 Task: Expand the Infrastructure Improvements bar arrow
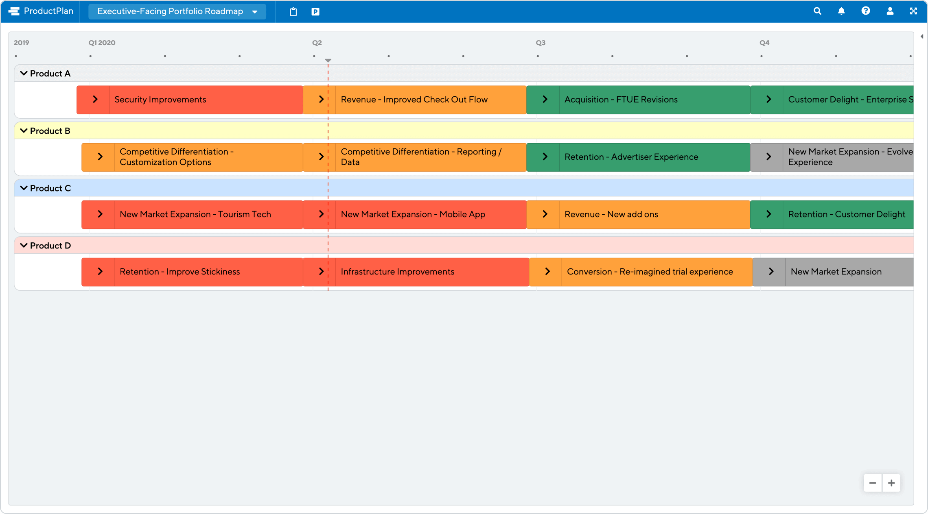321,272
